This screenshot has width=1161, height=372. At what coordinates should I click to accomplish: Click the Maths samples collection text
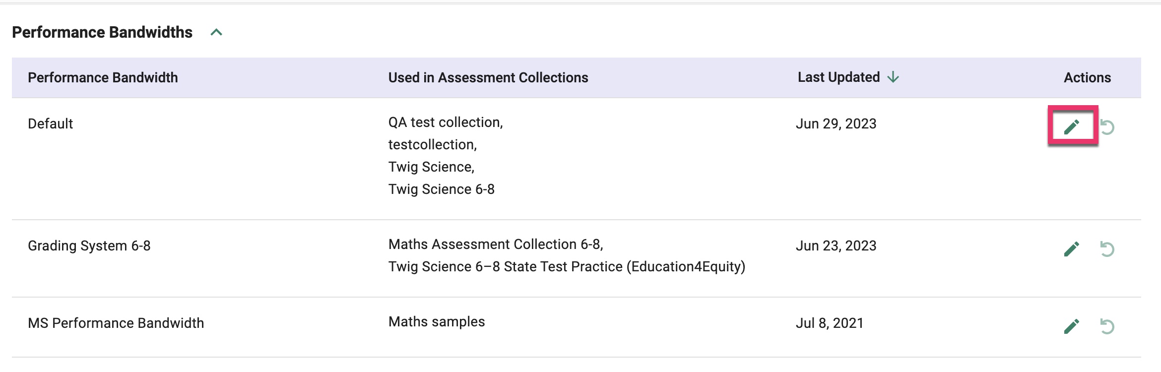(437, 321)
